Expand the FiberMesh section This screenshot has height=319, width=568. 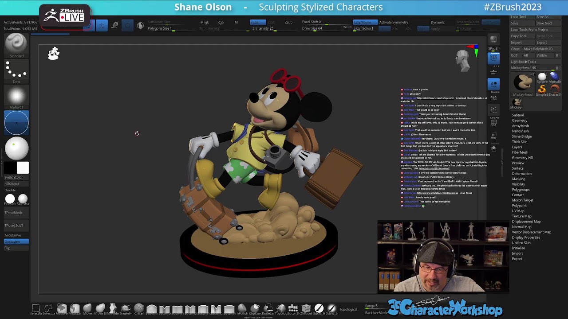520,152
